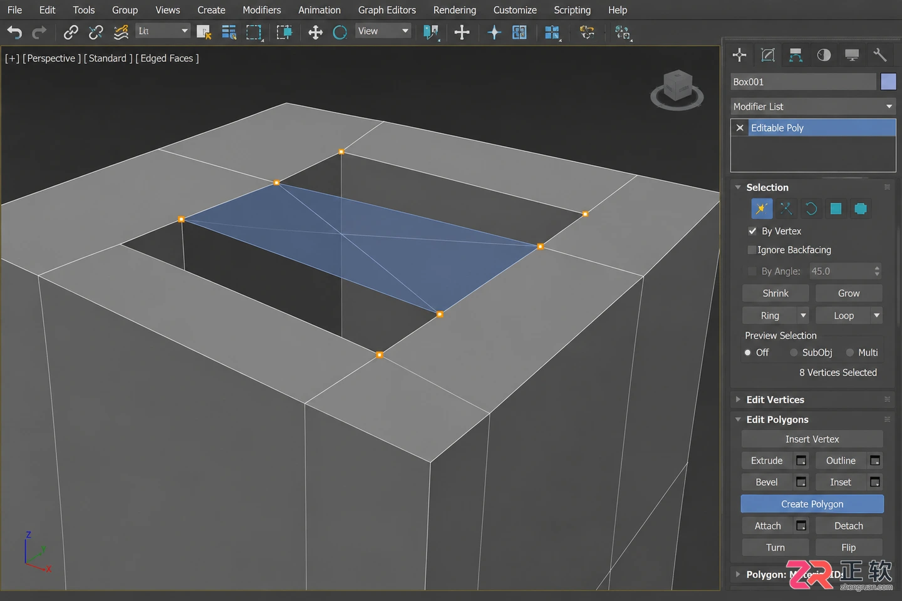This screenshot has height=601, width=902.
Task: Open the Hierarchy panel tab icon
Action: (x=796, y=55)
